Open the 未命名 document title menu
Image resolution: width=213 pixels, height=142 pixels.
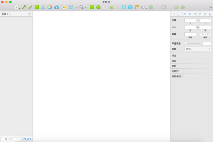point(107,2)
